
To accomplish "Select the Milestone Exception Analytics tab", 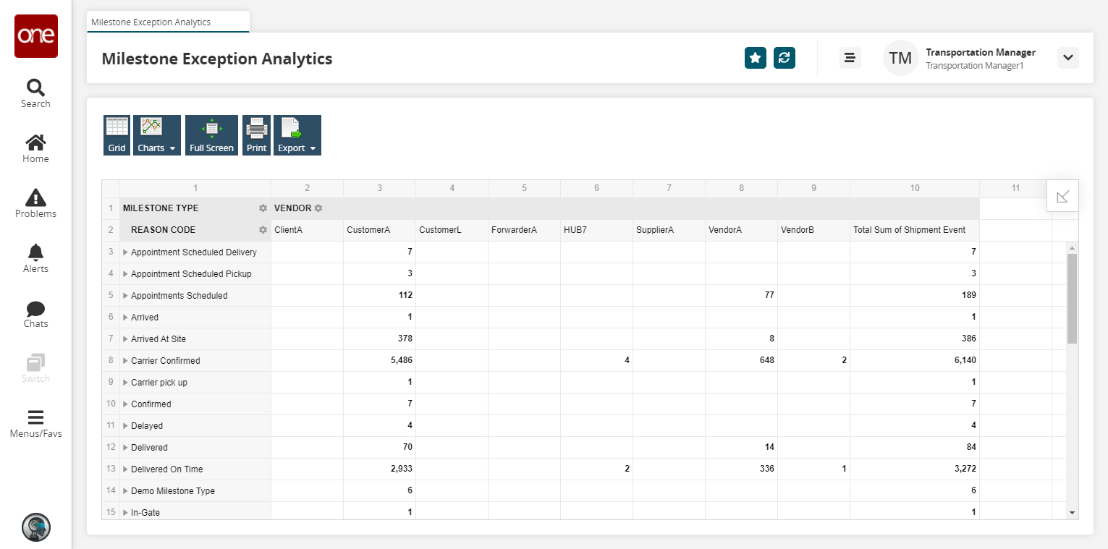I will (151, 22).
